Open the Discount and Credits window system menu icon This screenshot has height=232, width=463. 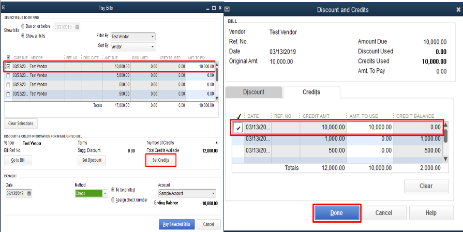pos(227,9)
